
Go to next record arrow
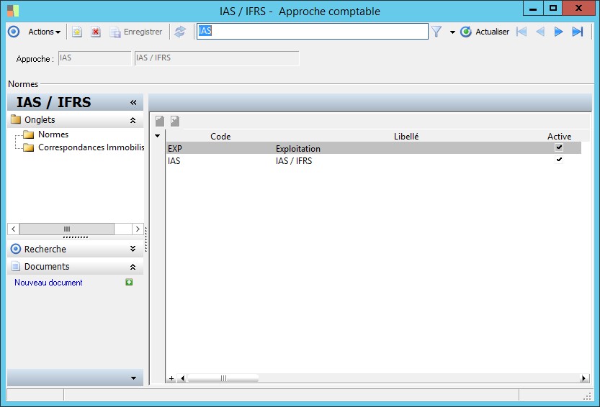[x=558, y=32]
